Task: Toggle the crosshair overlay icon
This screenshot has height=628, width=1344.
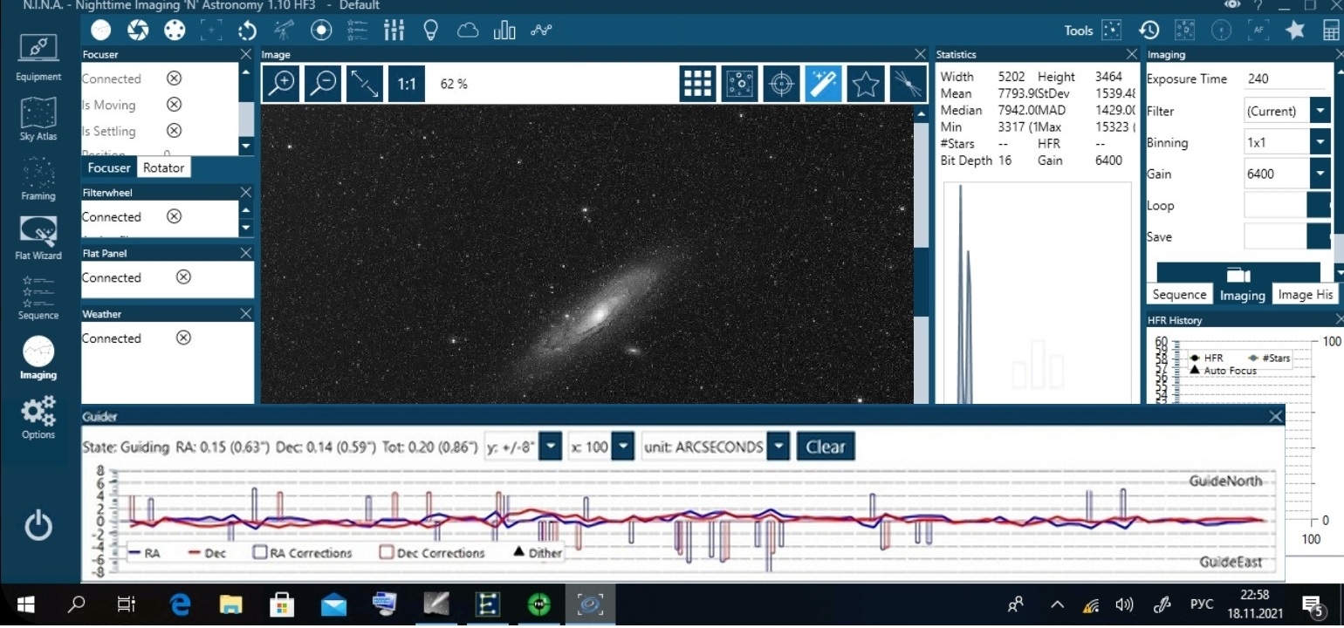Action: coord(781,84)
